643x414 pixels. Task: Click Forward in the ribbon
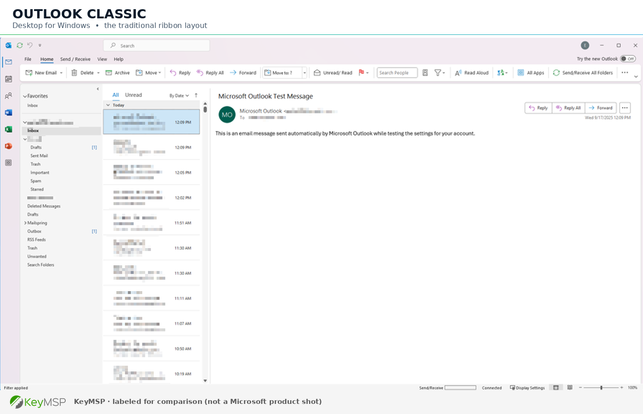coord(243,73)
